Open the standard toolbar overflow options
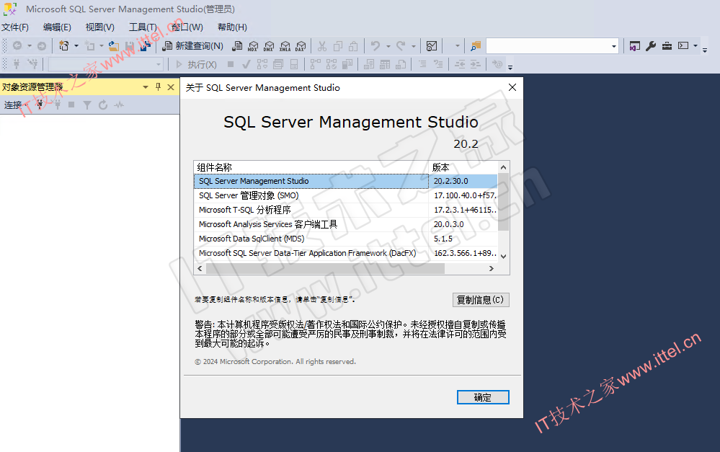The height and width of the screenshot is (452, 720). pos(705,50)
